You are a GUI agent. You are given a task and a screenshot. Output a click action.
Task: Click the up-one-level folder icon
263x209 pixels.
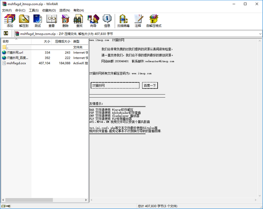[6, 33]
